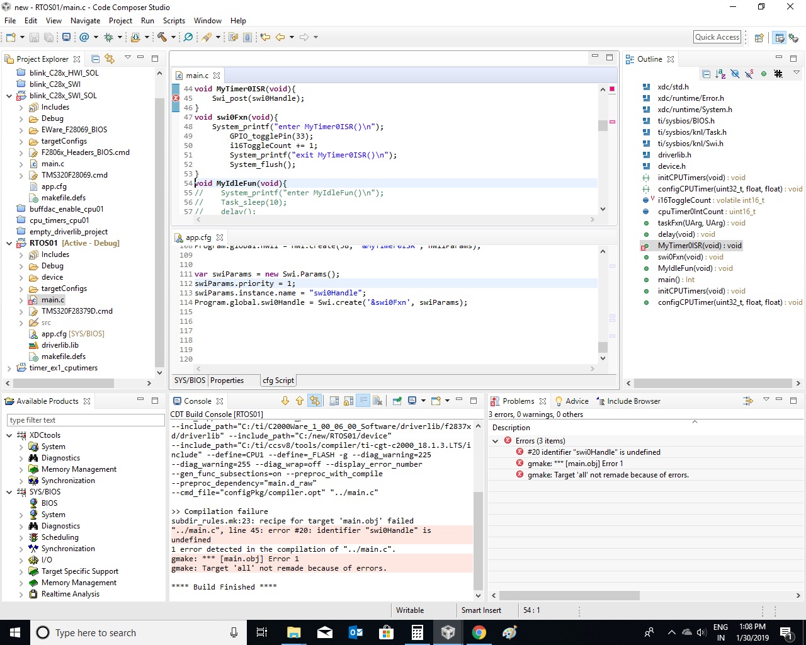
Task: Expand timer_ex1_cputimers project
Action: click(x=9, y=368)
